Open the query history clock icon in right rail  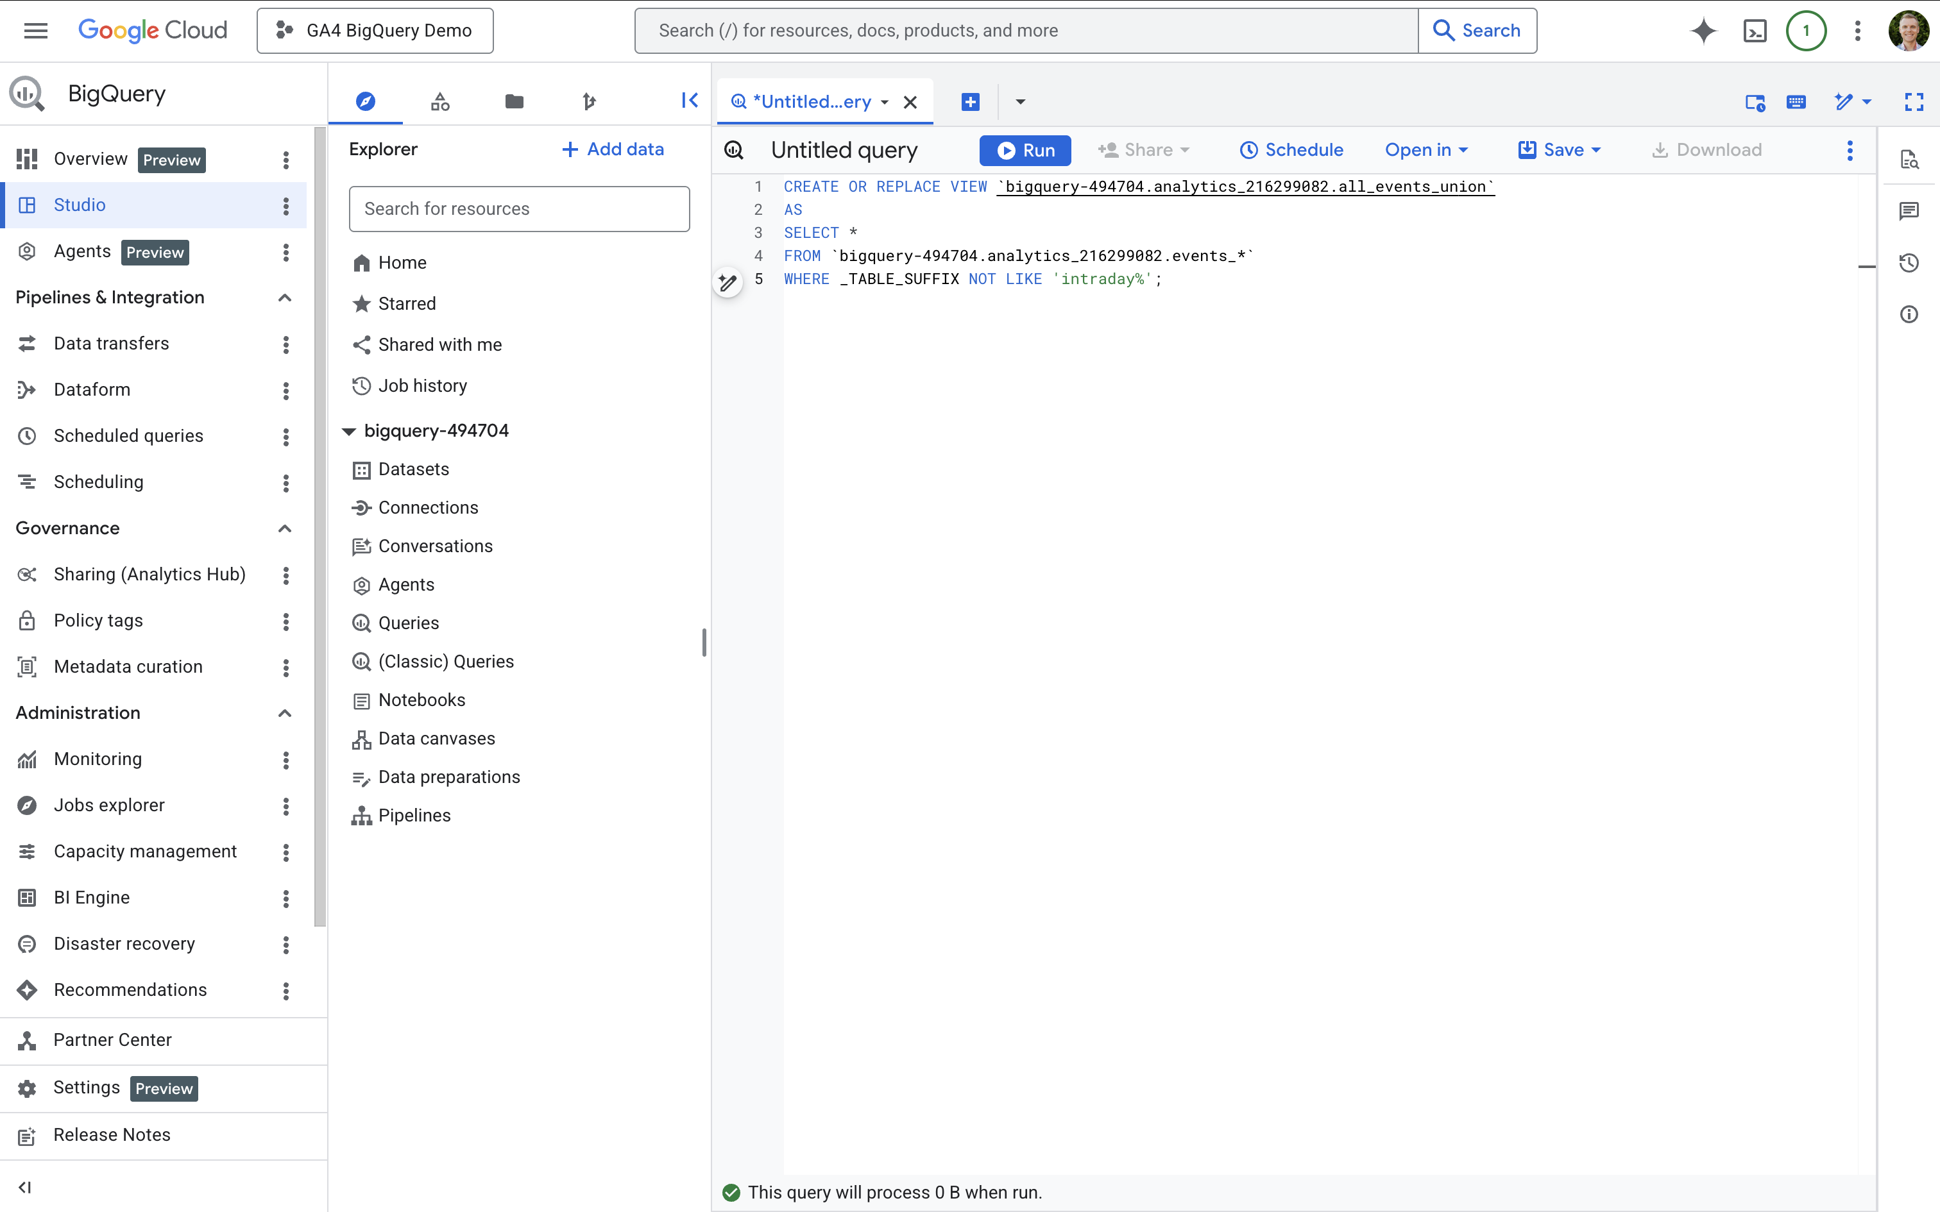[1909, 262]
